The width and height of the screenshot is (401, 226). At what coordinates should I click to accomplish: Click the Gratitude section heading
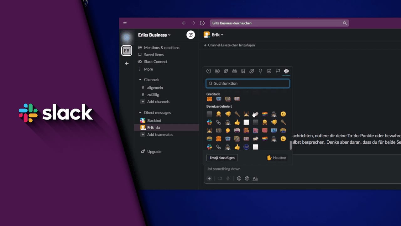click(213, 94)
